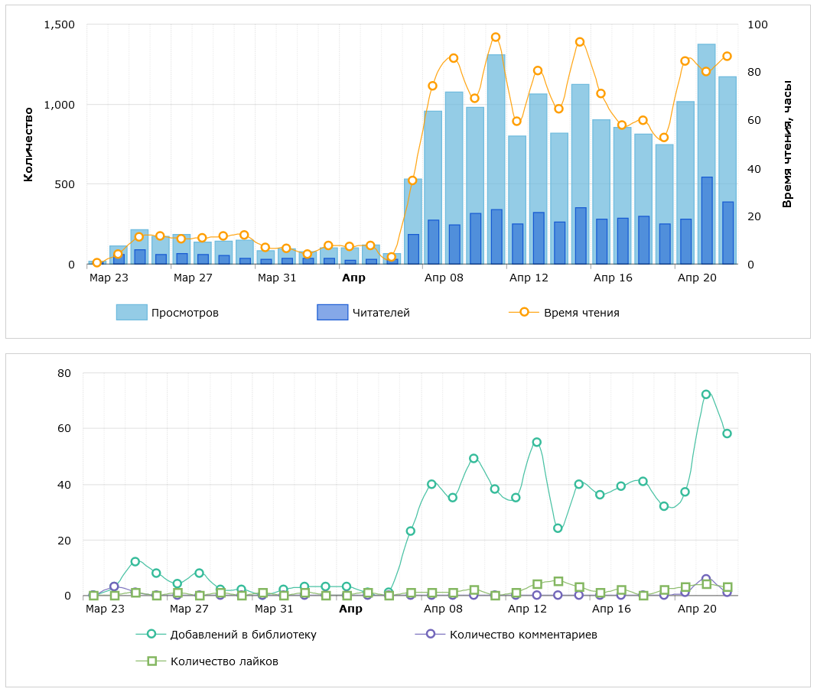Click the green square Количество лайков marker
The height and width of the screenshot is (692, 817).
coord(151,661)
